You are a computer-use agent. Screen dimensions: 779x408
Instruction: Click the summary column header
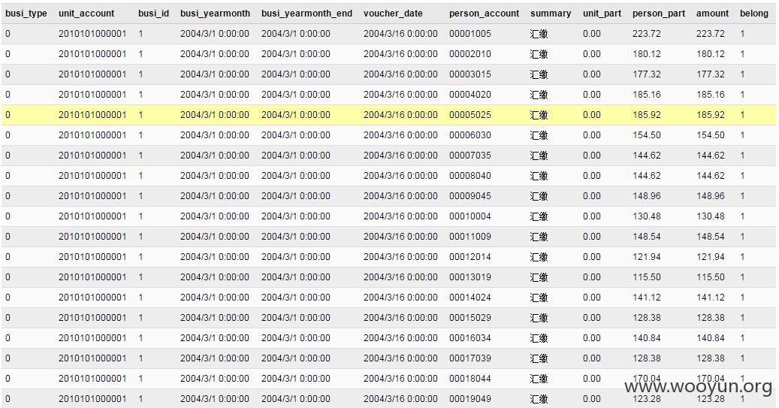tap(551, 14)
